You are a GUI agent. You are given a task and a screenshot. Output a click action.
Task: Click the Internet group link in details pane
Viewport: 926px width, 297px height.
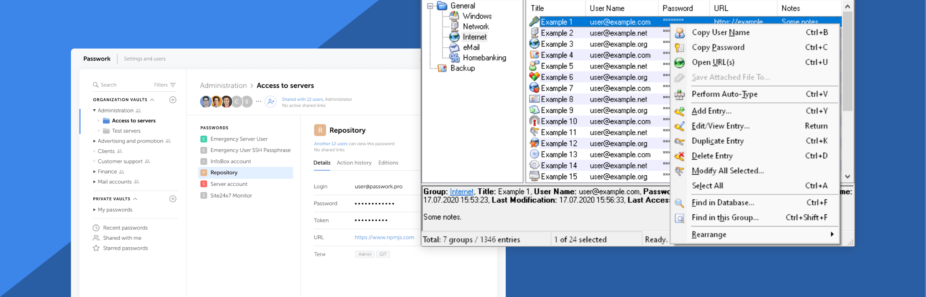[x=461, y=192]
